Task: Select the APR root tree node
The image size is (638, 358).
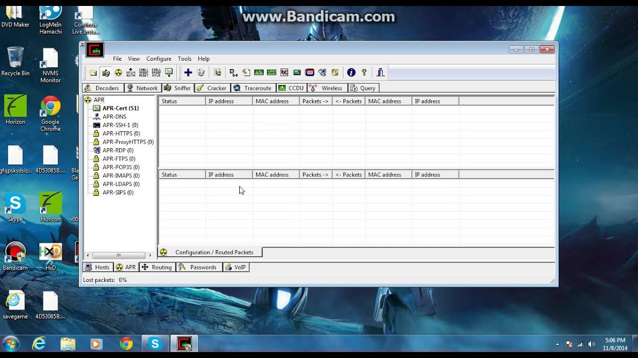Action: [x=99, y=100]
